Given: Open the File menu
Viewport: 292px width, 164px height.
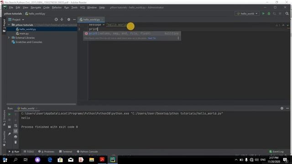Looking at the screenshot, I should (x=11, y=8).
